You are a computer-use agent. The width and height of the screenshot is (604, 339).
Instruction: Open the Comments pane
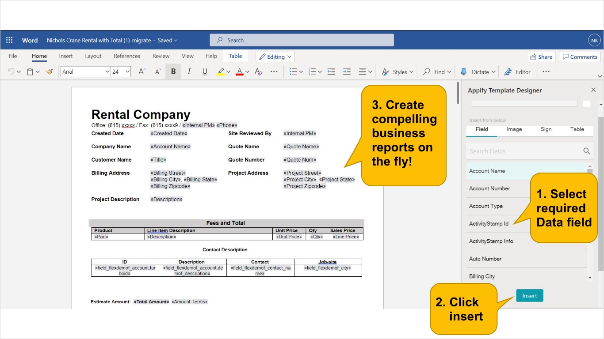coord(579,56)
